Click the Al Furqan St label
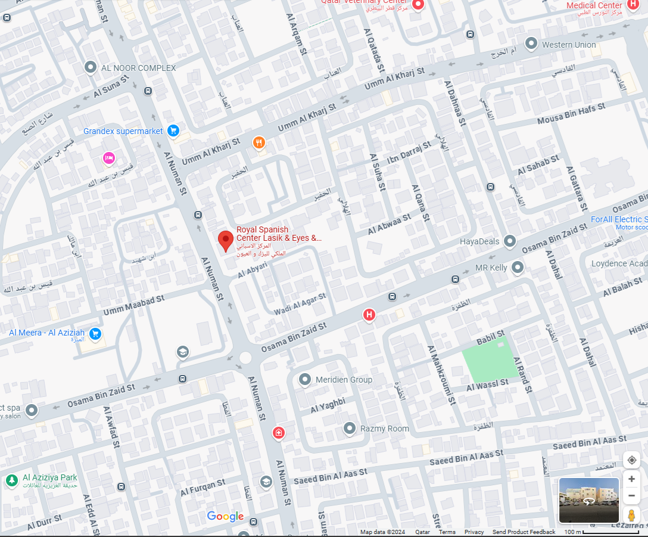 click(203, 488)
